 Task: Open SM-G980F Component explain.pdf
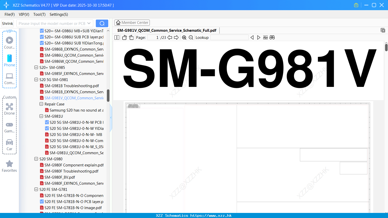coord(72,165)
